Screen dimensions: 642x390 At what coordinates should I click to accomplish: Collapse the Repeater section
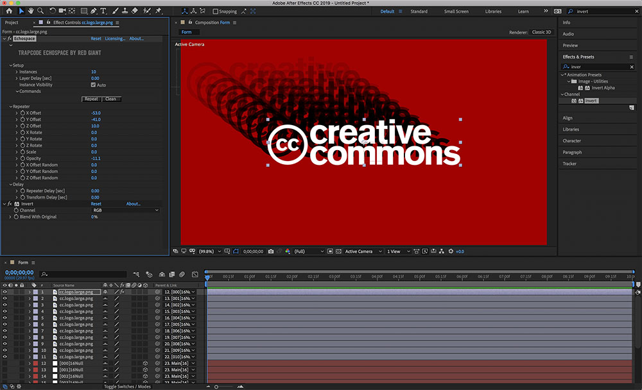pyautogui.click(x=11, y=106)
